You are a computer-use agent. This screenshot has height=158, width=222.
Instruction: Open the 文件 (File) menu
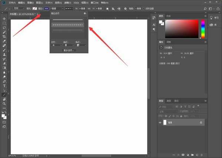coord(12,2)
